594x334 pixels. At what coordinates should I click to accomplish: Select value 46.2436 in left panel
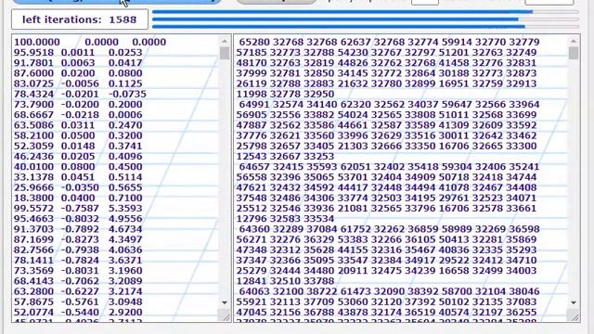33,157
